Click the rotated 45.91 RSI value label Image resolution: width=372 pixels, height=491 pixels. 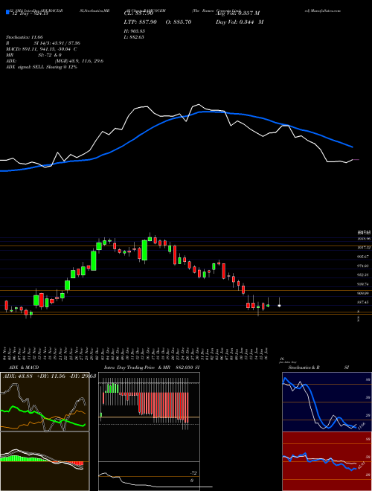(x=361, y=465)
